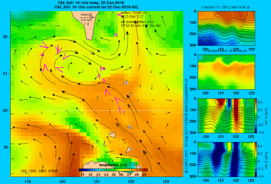The width and height of the screenshot is (271, 184).
Task: Select title 'OM_fc01 10-15m temp. 22-Dec-2016'
Action: (91, 3)
